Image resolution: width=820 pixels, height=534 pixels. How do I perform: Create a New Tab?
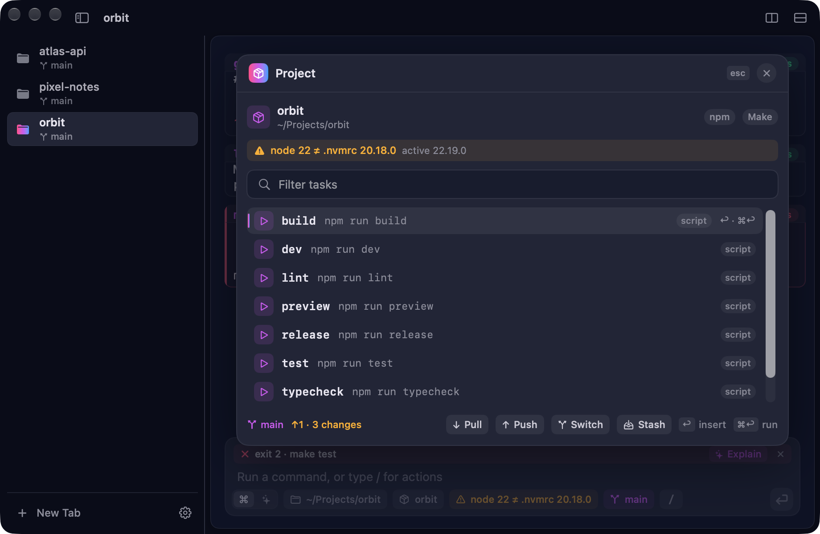point(49,513)
